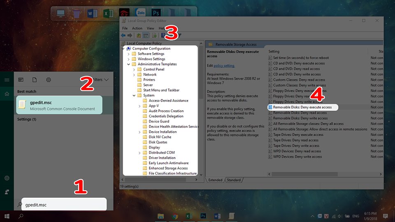395x222 pixels.
Task: Expand the Distributed COM tree node
Action: click(139, 153)
